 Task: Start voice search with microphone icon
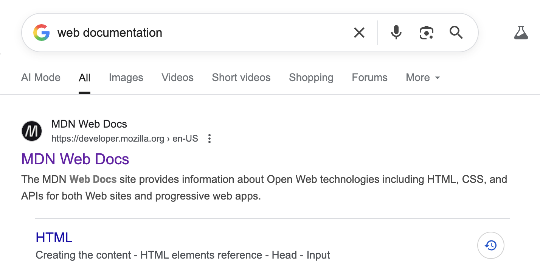click(396, 33)
